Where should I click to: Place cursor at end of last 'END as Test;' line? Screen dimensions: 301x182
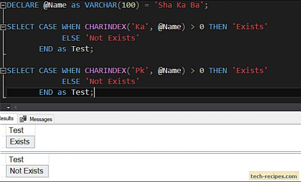(94, 92)
